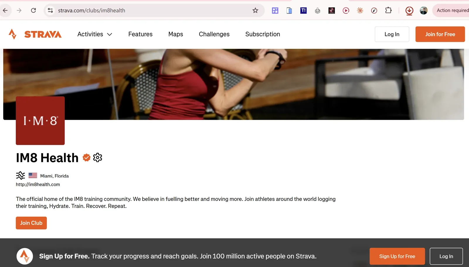Go back with the browser back arrow
The height and width of the screenshot is (267, 469).
click(x=5, y=11)
